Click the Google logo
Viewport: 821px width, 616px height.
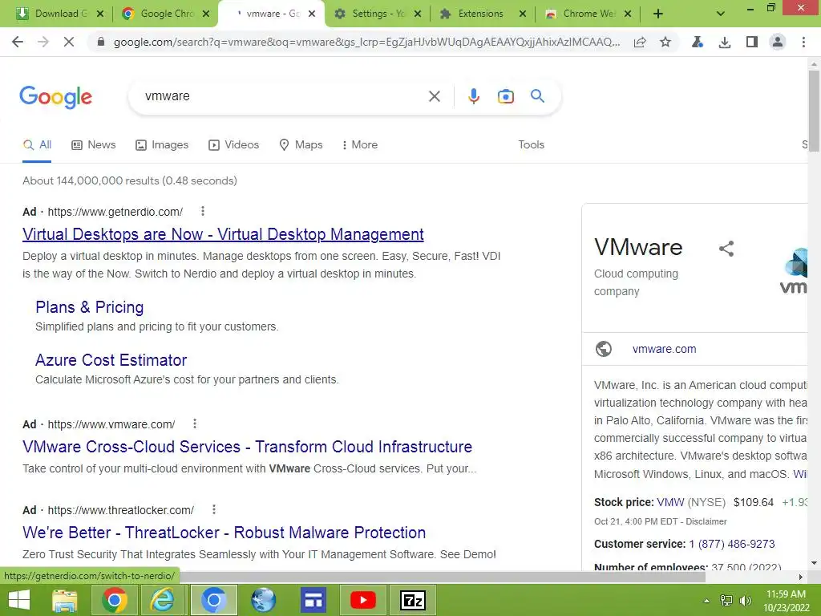tap(56, 97)
